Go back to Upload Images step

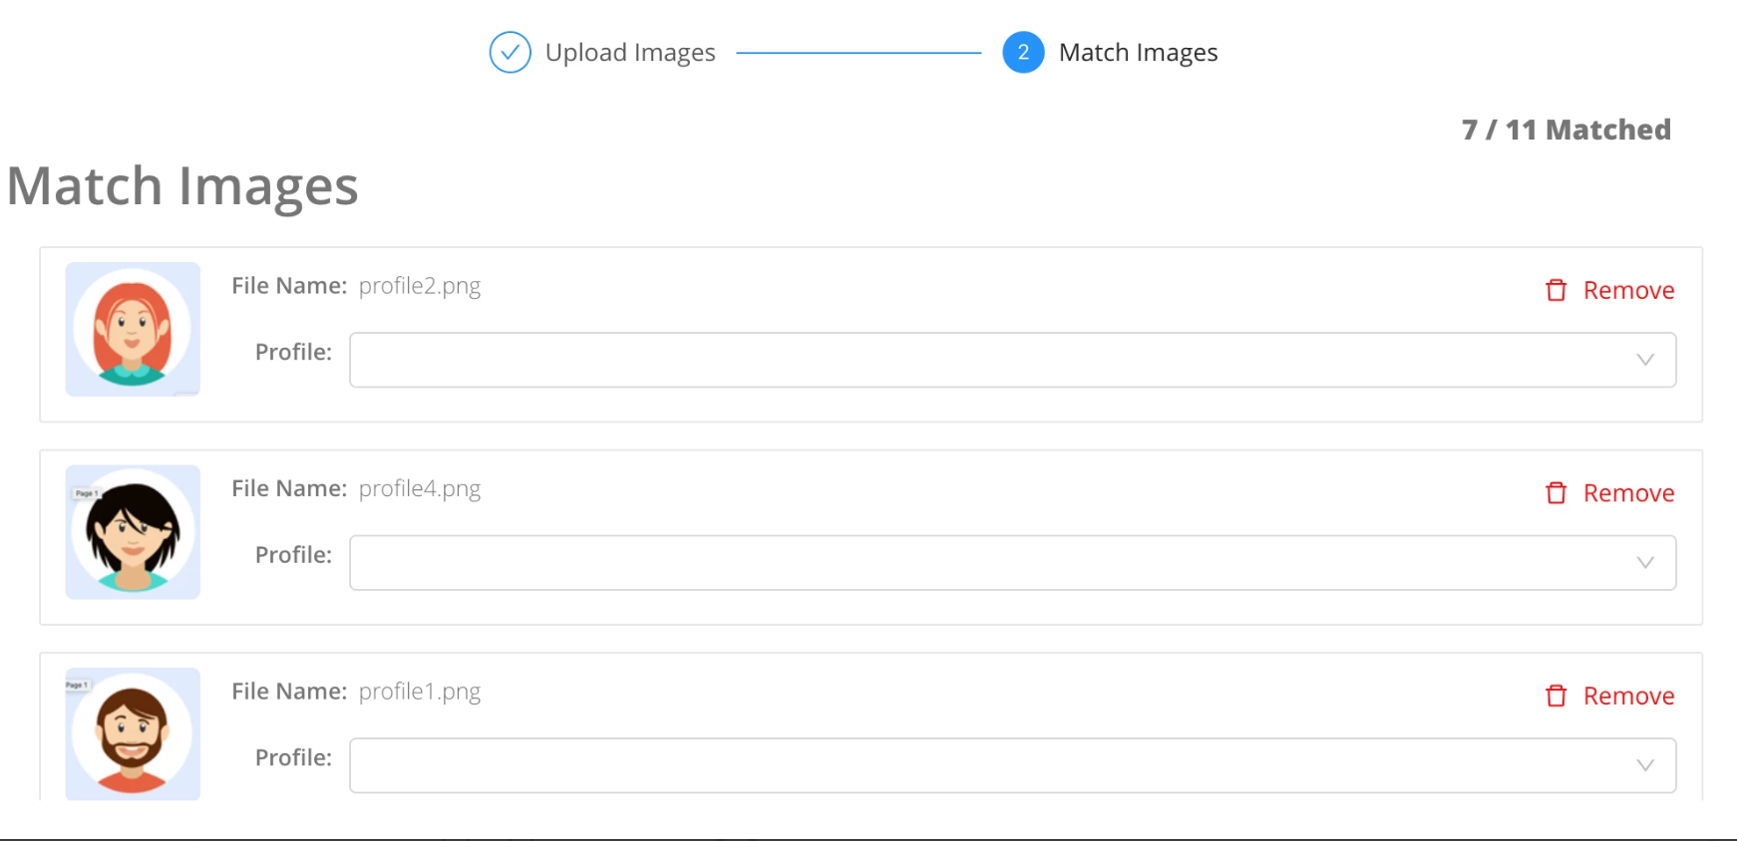(x=630, y=53)
